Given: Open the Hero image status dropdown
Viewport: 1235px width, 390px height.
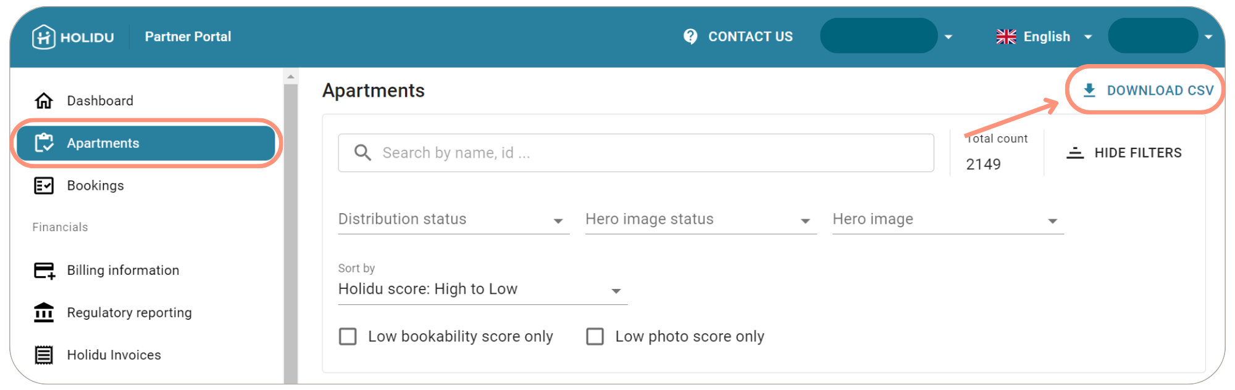Looking at the screenshot, I should tap(700, 220).
